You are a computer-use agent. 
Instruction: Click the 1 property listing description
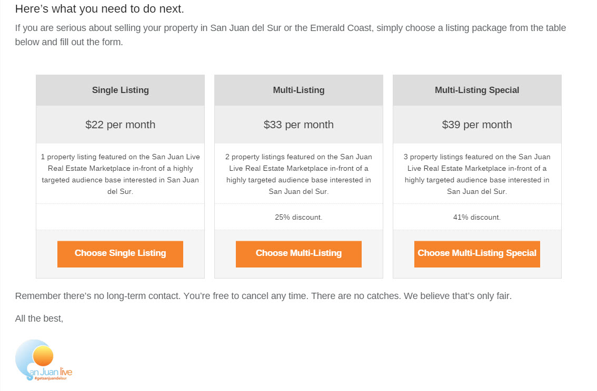coord(121,174)
